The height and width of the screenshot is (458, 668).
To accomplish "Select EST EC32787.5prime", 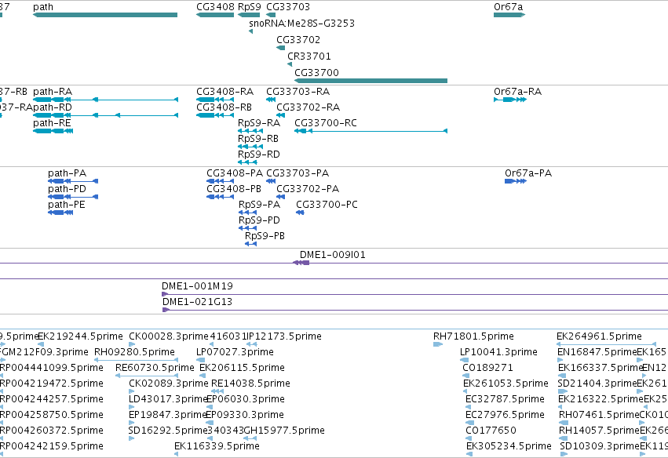I will (x=505, y=399).
